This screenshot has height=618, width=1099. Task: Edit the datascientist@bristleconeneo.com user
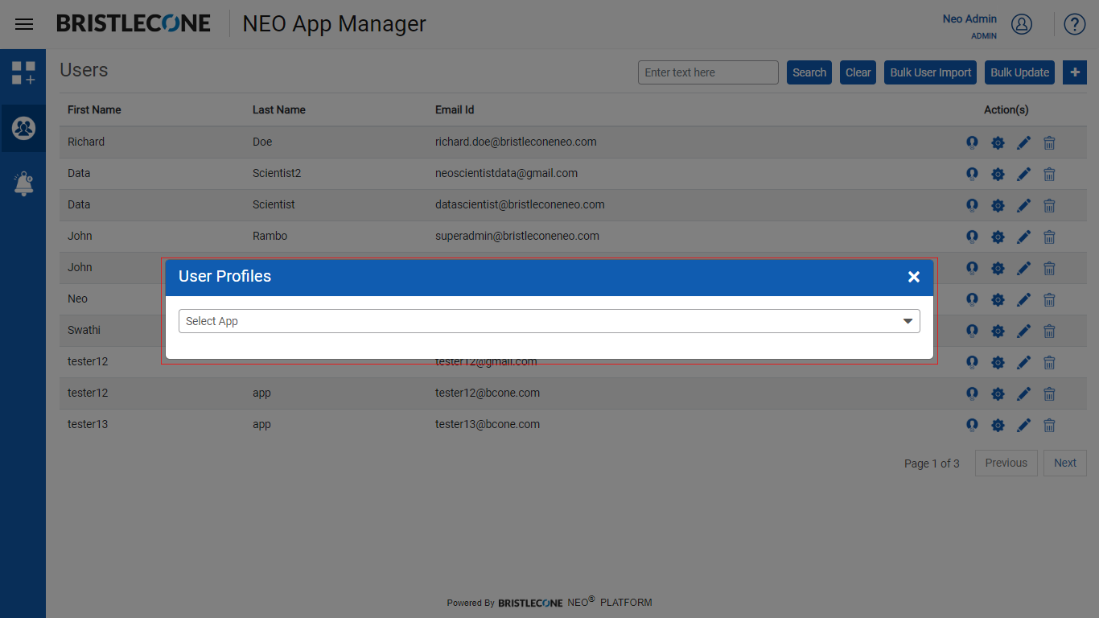tap(1023, 205)
